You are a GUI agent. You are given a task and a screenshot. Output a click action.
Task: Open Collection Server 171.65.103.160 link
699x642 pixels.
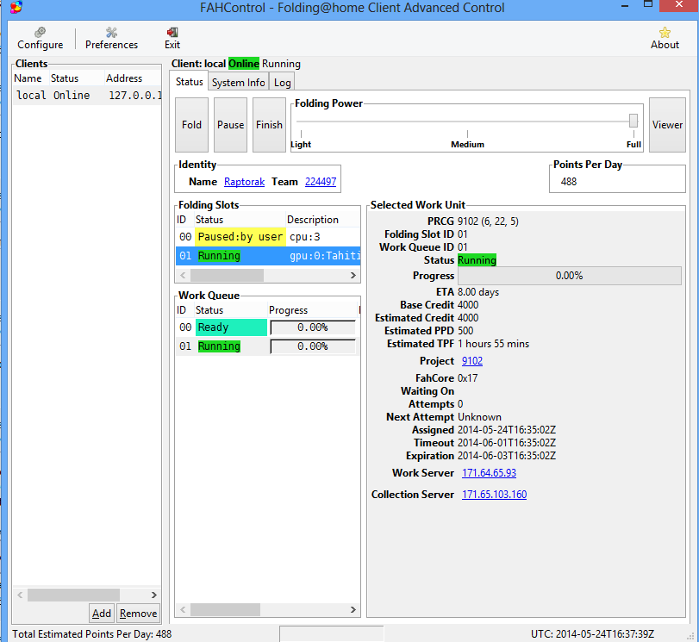click(495, 495)
